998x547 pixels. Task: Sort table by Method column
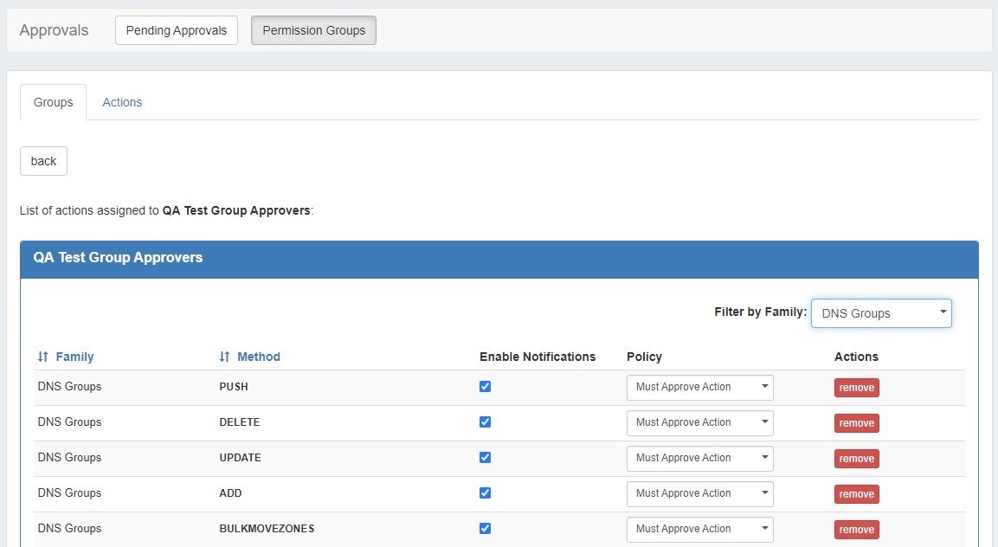pyautogui.click(x=249, y=357)
